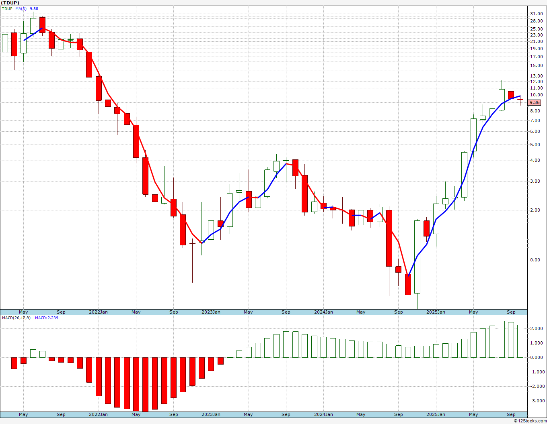Viewport: 547px width, 424px height.
Task: Click the 5.00 price axis label
Action: tap(536, 145)
